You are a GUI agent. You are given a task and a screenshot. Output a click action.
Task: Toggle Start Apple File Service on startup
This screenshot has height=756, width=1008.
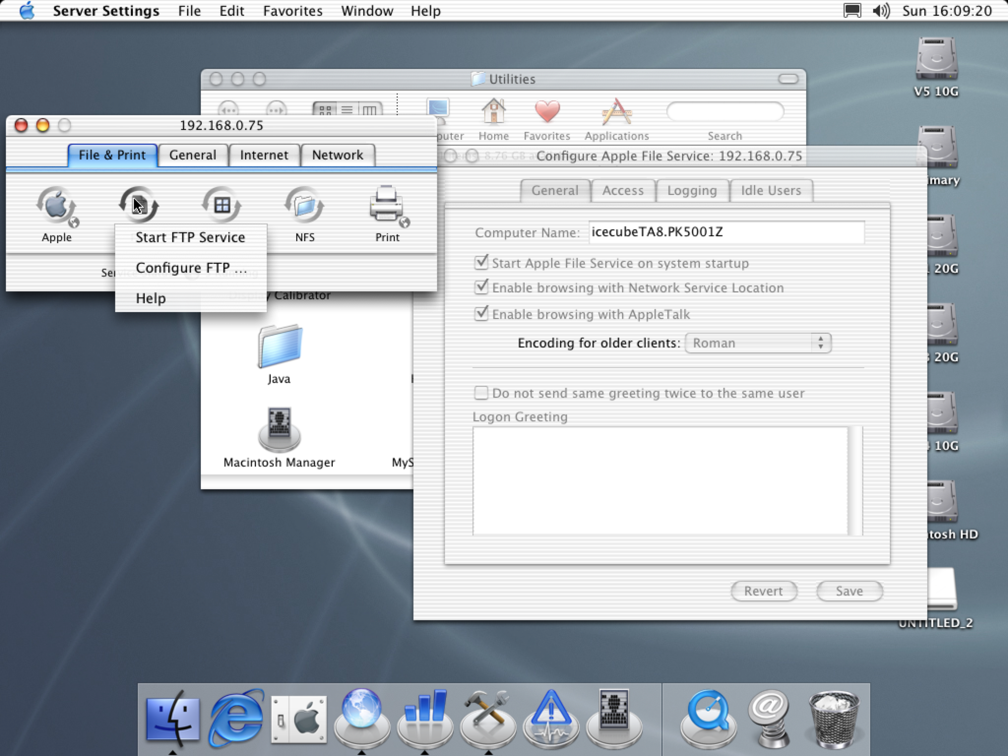(481, 262)
